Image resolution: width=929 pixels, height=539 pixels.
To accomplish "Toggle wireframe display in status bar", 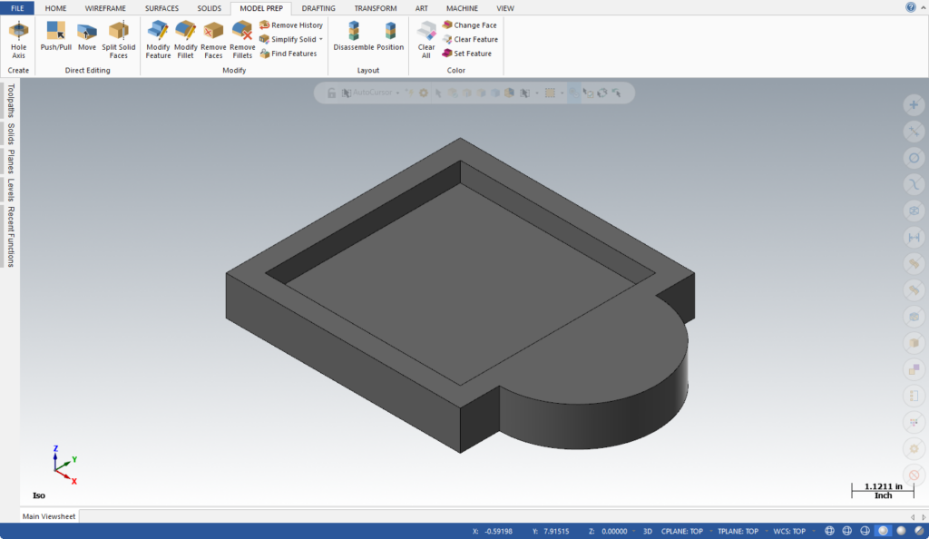I will coord(829,532).
